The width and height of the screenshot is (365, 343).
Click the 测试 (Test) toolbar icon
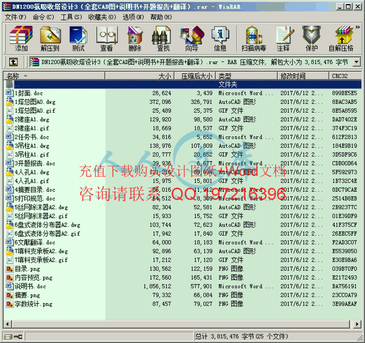tap(78, 39)
